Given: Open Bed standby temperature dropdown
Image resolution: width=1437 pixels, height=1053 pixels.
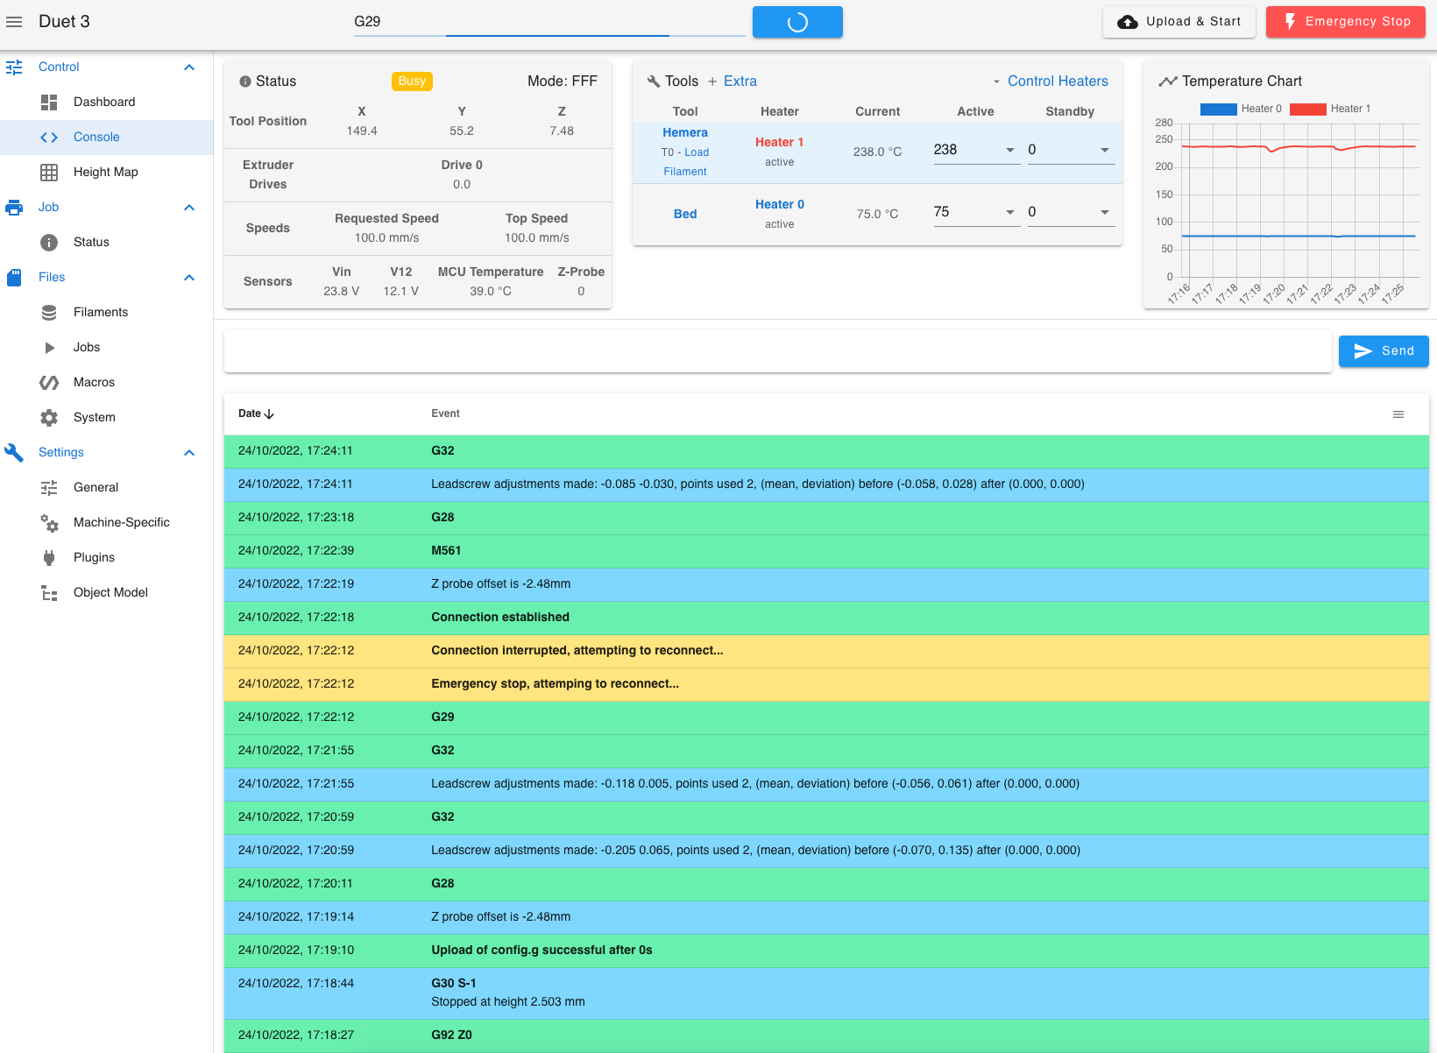Looking at the screenshot, I should 1105,212.
